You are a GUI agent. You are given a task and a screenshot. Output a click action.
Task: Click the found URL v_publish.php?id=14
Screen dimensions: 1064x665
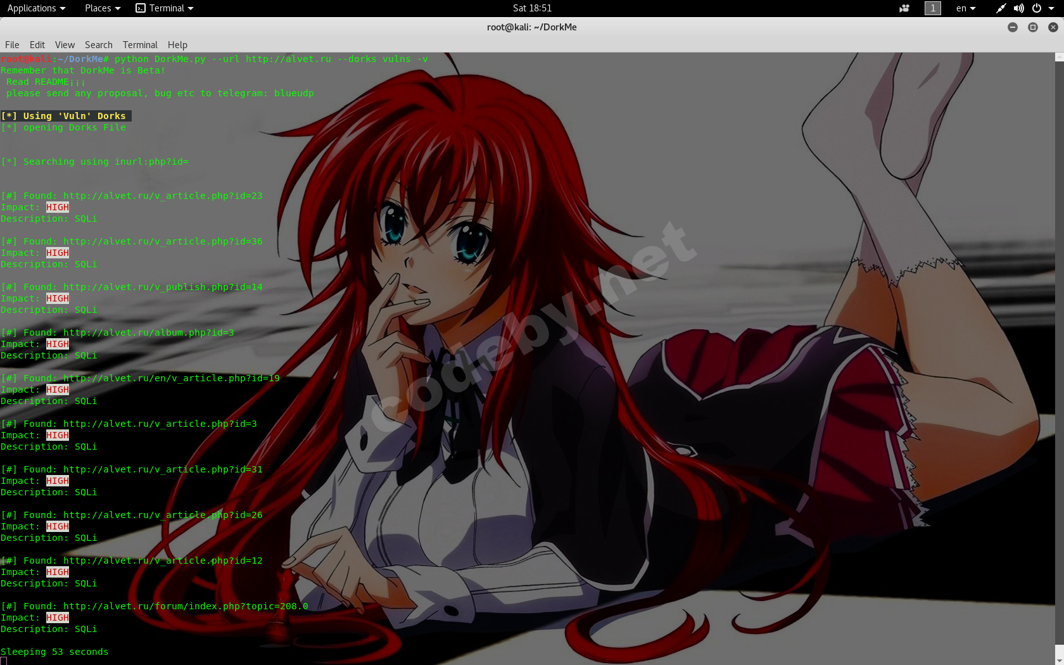click(163, 287)
